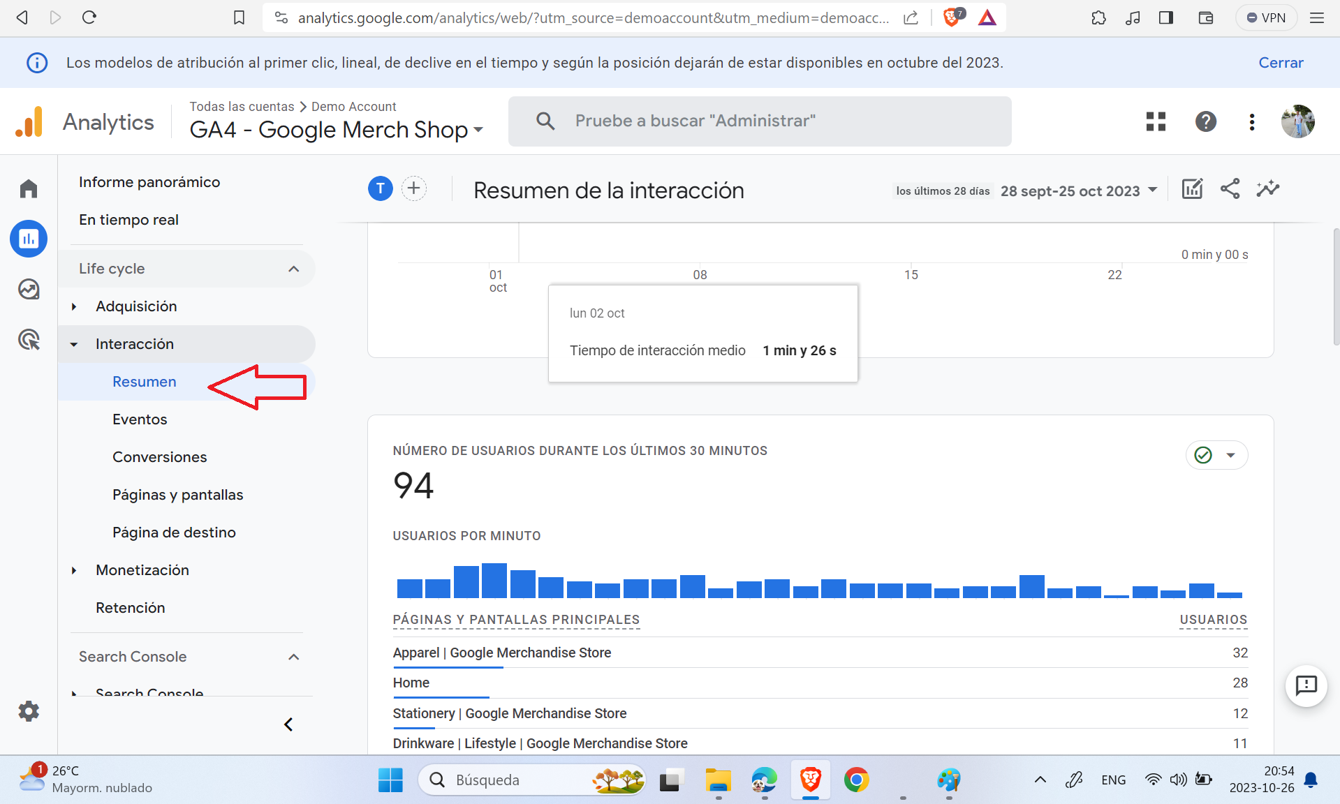1340x804 pixels.
Task: Open Informe panorámico
Action: (x=149, y=182)
